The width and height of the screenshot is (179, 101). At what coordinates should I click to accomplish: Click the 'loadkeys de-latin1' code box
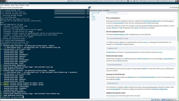coord(141,48)
